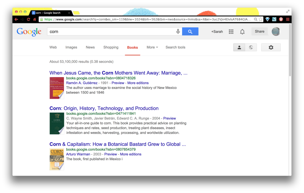Open the notifications bell
Viewport: 304px width, 193px height.
pos(242,32)
